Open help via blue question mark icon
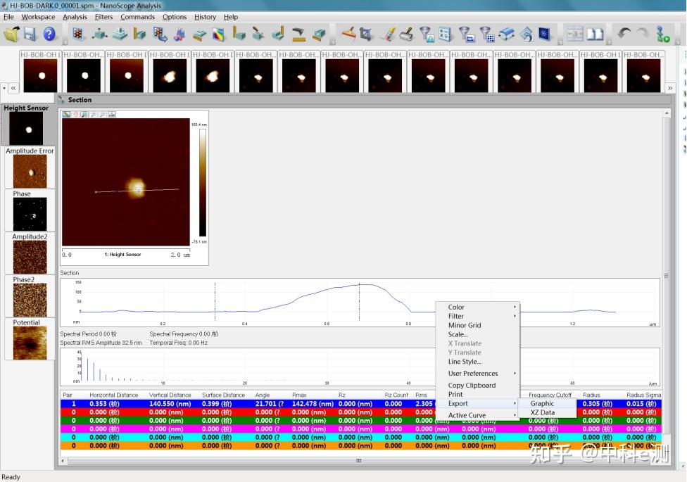 click(49, 34)
